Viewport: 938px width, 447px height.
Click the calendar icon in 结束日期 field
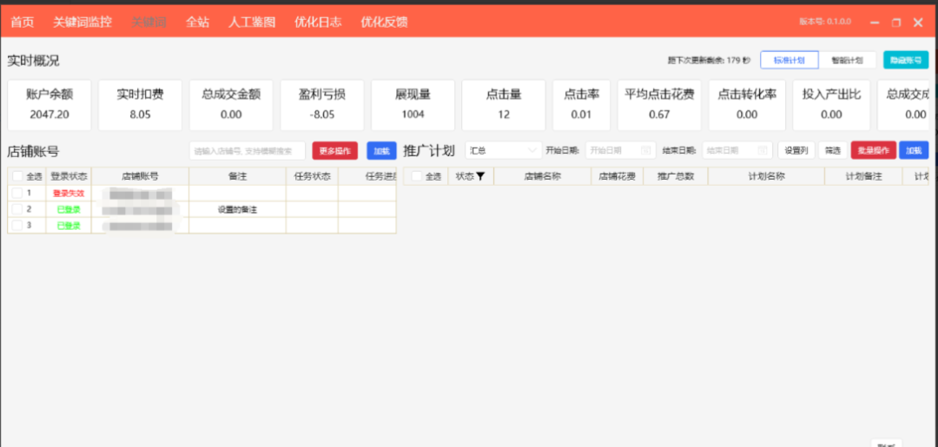[763, 150]
